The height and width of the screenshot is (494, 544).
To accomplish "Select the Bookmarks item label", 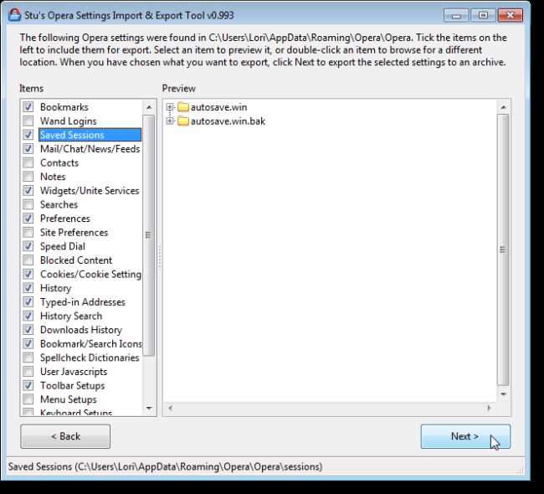I will [64, 107].
